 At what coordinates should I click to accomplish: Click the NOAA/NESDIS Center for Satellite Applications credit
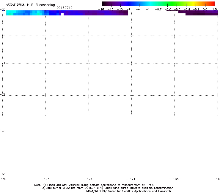pos(128,191)
